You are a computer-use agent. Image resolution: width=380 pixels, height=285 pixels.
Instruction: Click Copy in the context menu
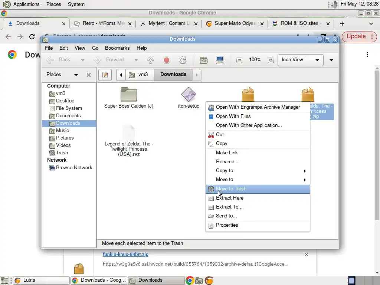pyautogui.click(x=258, y=144)
